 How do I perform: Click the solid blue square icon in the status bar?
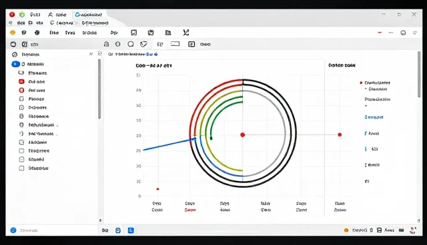131,230
